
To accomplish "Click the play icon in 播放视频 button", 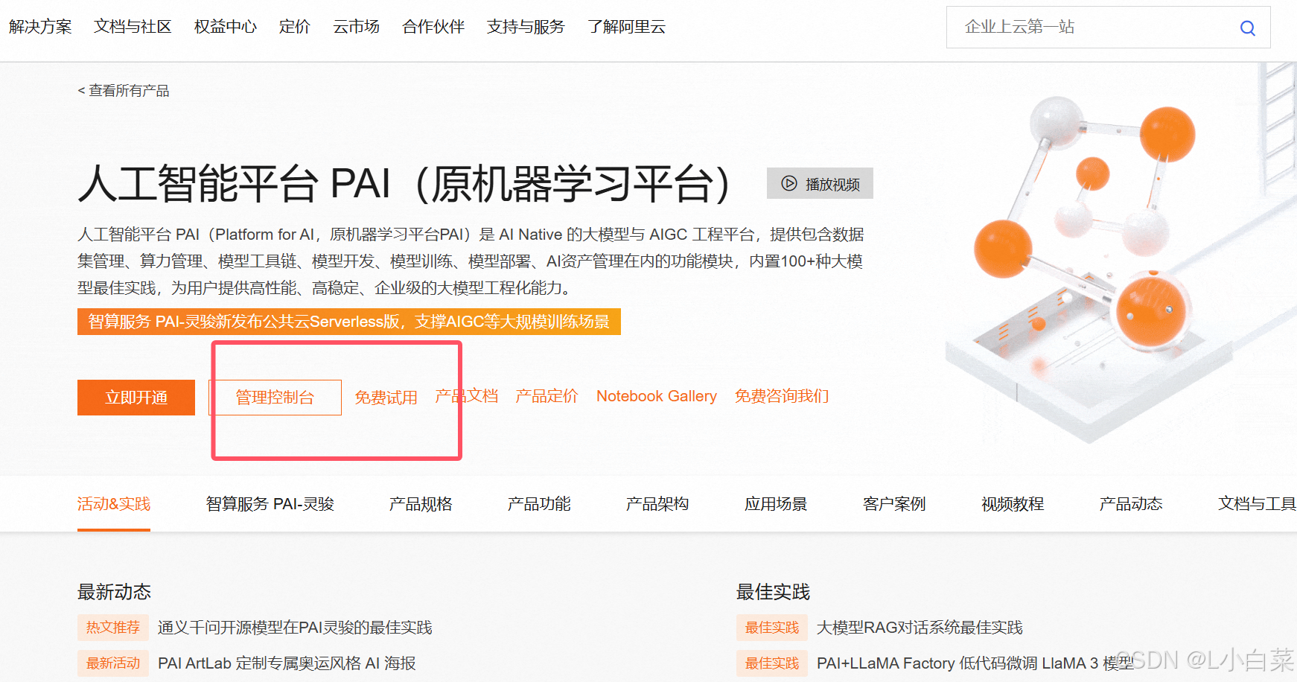I will 788,183.
